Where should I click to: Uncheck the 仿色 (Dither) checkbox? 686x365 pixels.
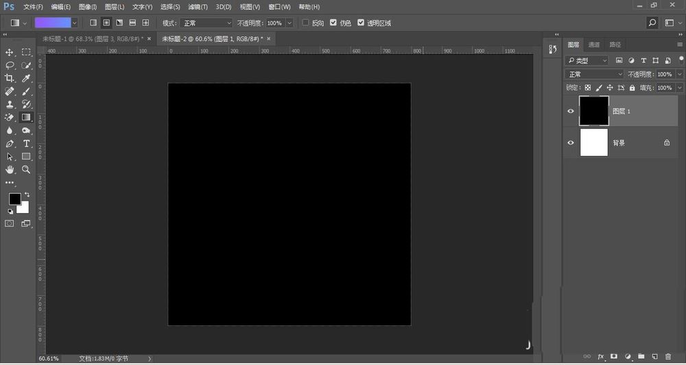[333, 23]
